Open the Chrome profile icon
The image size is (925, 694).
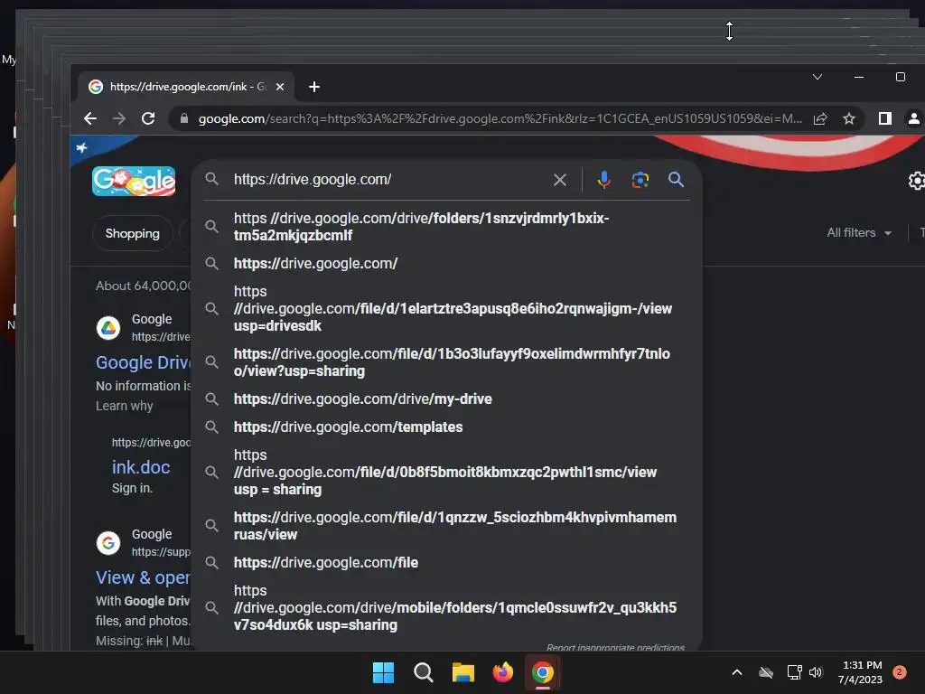(913, 118)
